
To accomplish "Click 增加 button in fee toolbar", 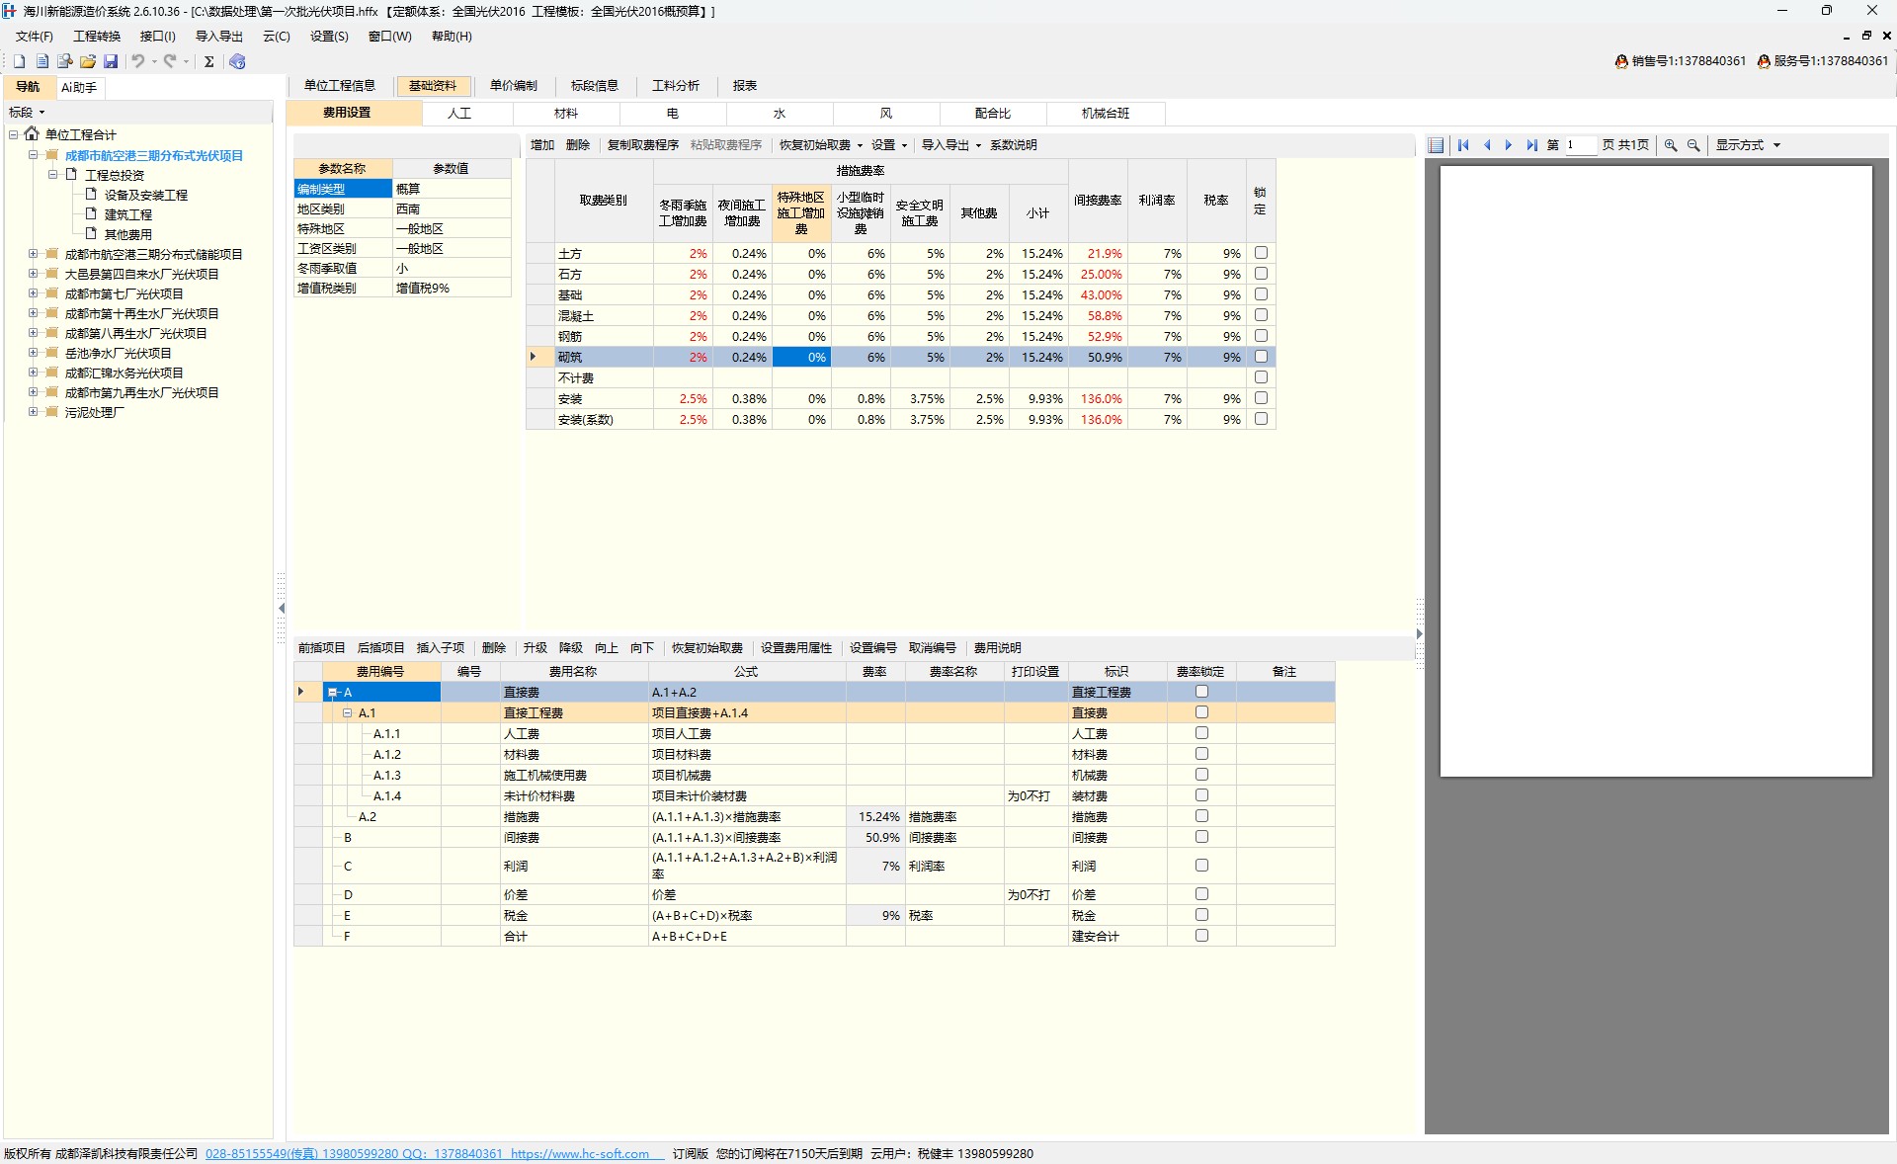I will [x=542, y=145].
